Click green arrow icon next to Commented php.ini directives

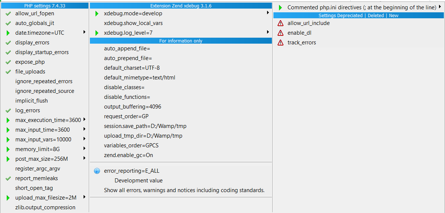tap(281, 8)
